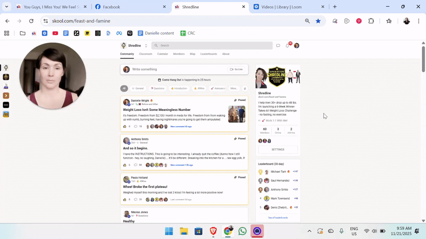
Task: Open the More... categories dropdown
Action: tap(233, 88)
